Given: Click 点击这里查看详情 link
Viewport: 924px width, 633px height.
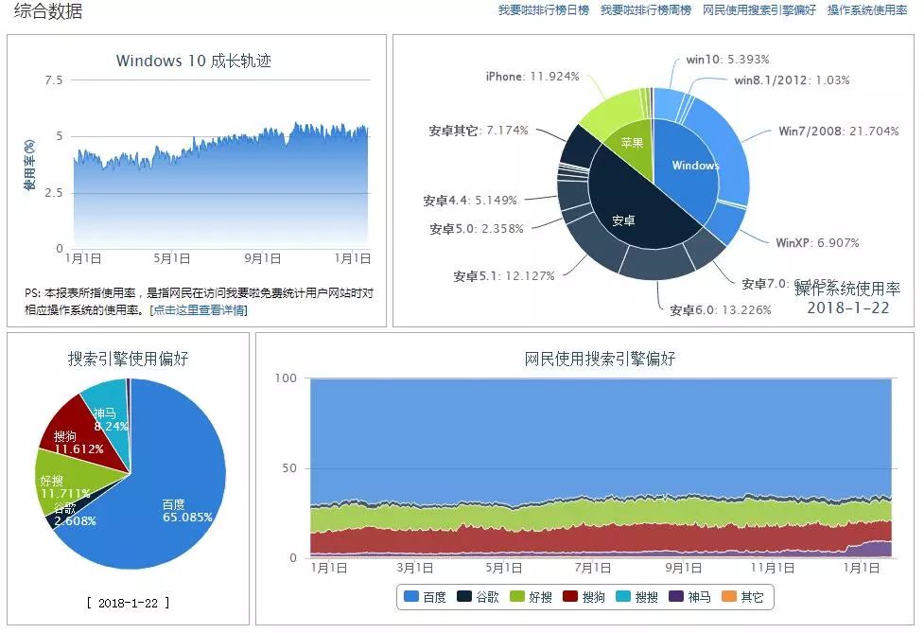Looking at the screenshot, I should [x=199, y=309].
